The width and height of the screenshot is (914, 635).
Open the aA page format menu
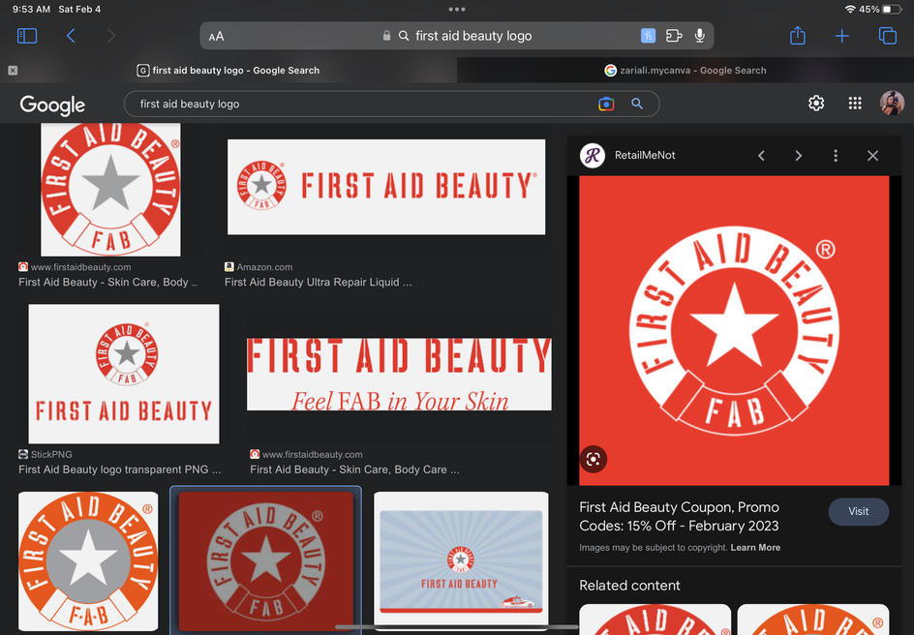tap(217, 36)
